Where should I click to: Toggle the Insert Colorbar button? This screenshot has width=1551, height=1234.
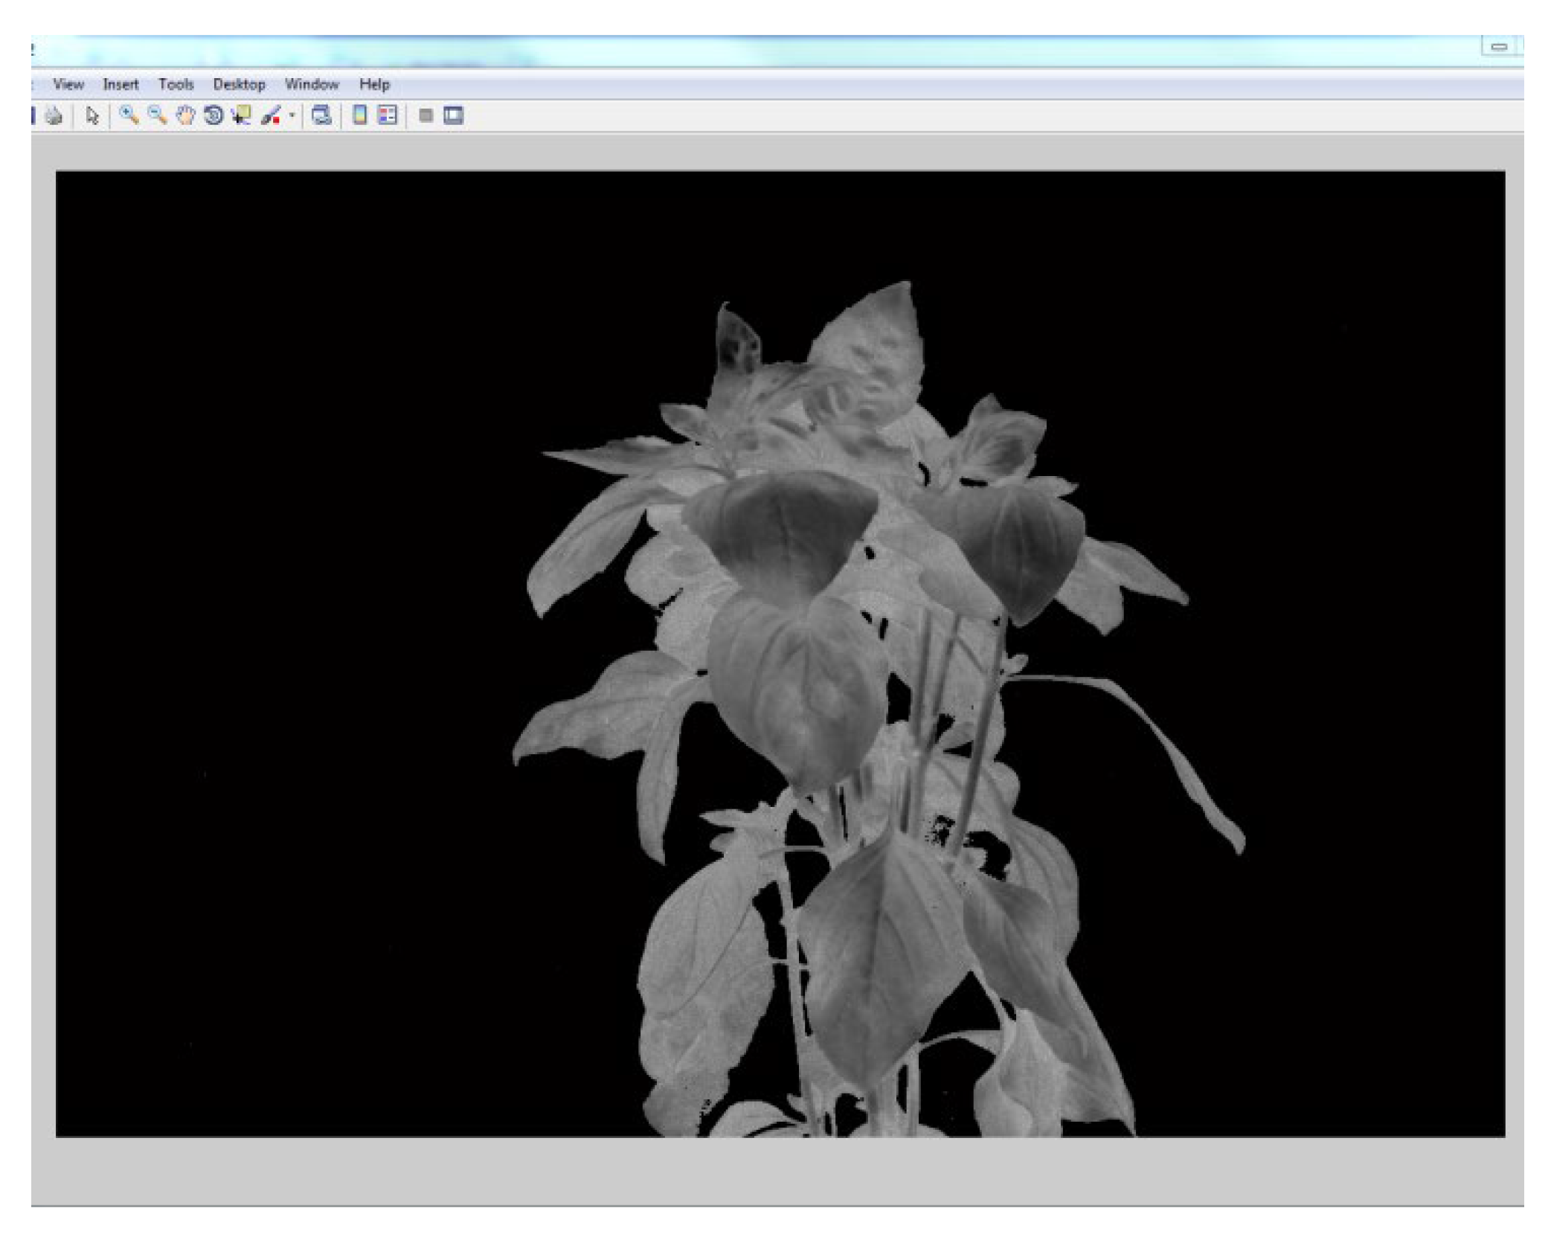(359, 115)
